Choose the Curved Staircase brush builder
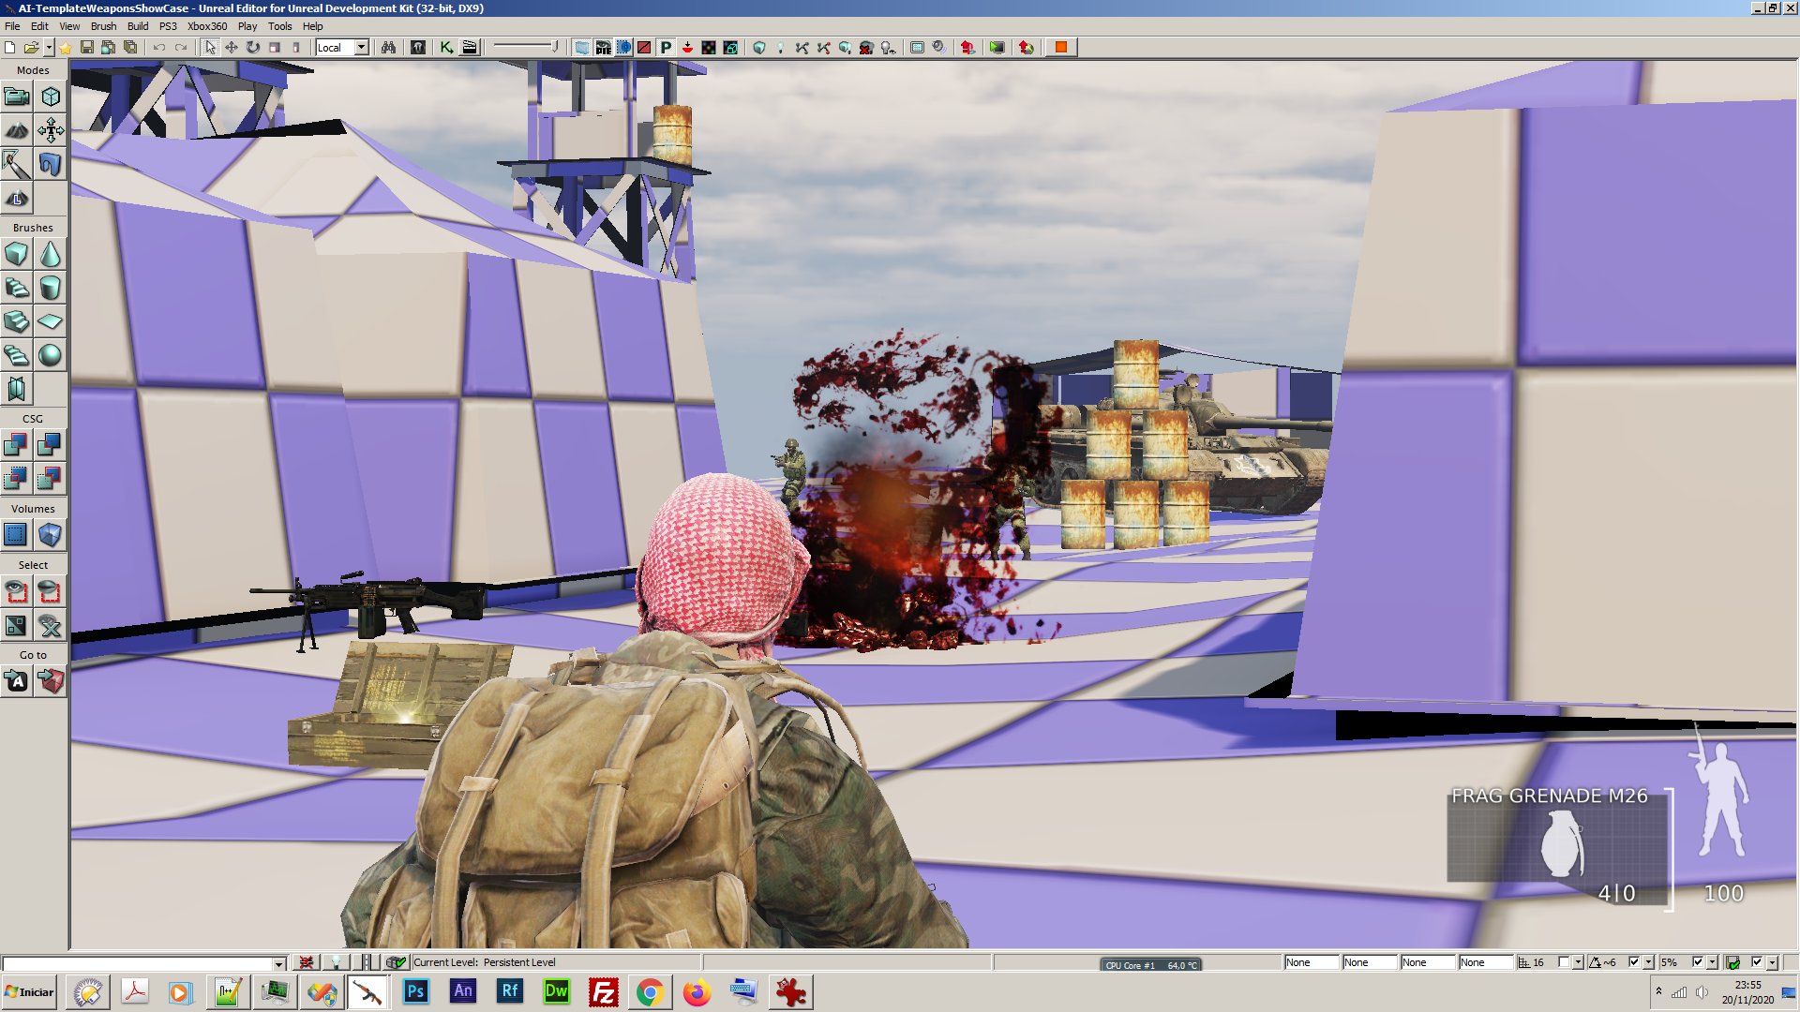1800x1012 pixels. pos(16,288)
